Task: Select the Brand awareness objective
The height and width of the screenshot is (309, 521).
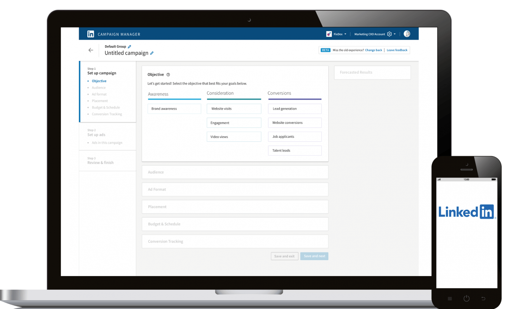Action: 174,109
